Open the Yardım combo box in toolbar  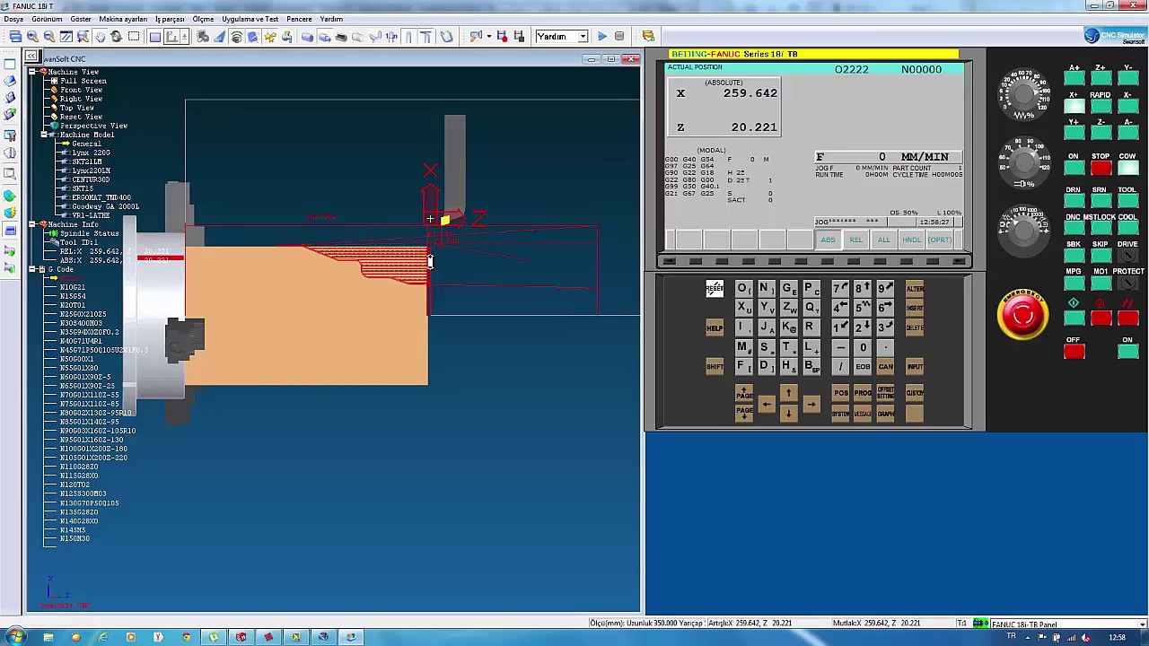pyautogui.click(x=561, y=37)
